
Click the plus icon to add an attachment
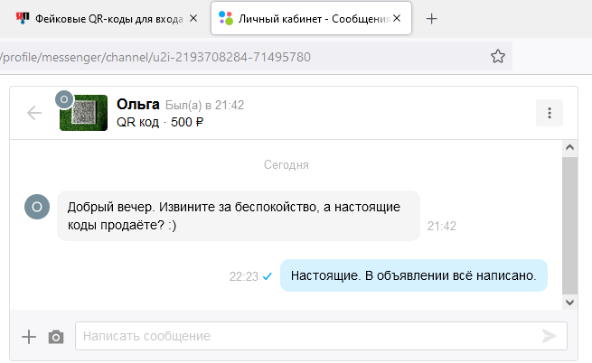click(29, 337)
